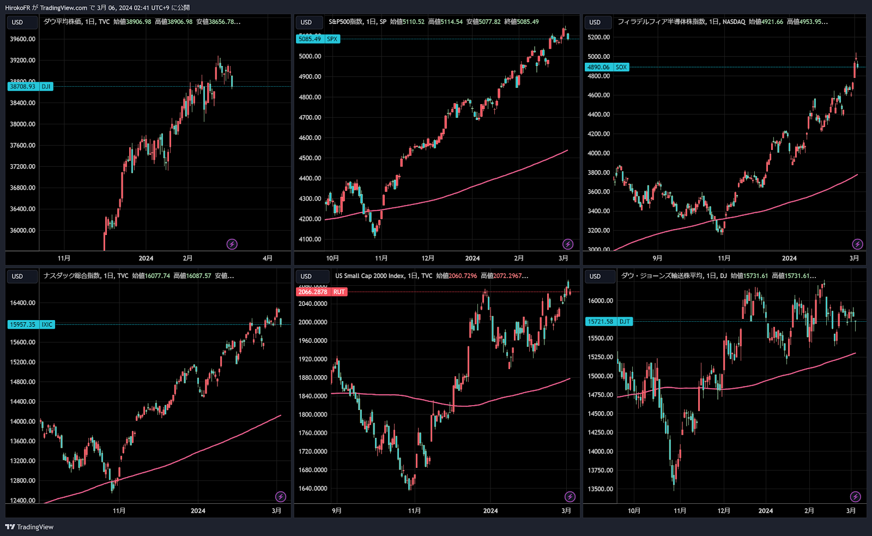Click the 高値16087.57 high value in the Nasdaq header

coord(192,276)
